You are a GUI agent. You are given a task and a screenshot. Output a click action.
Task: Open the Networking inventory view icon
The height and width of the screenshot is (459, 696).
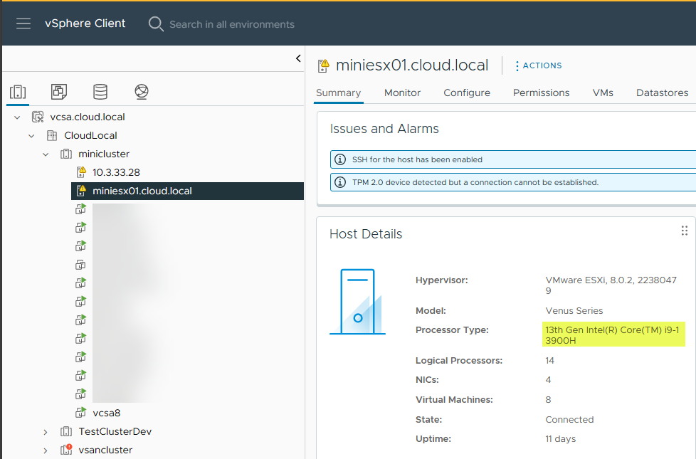click(142, 91)
